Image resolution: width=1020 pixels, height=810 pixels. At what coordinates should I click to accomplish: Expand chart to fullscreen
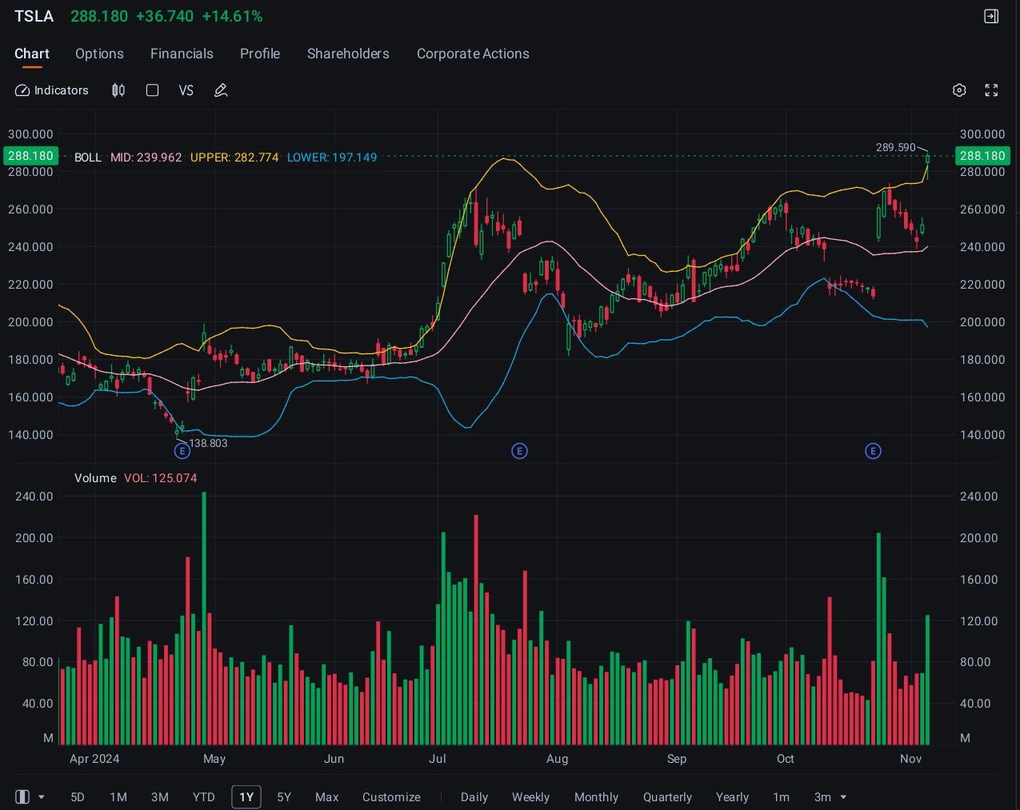coord(991,90)
